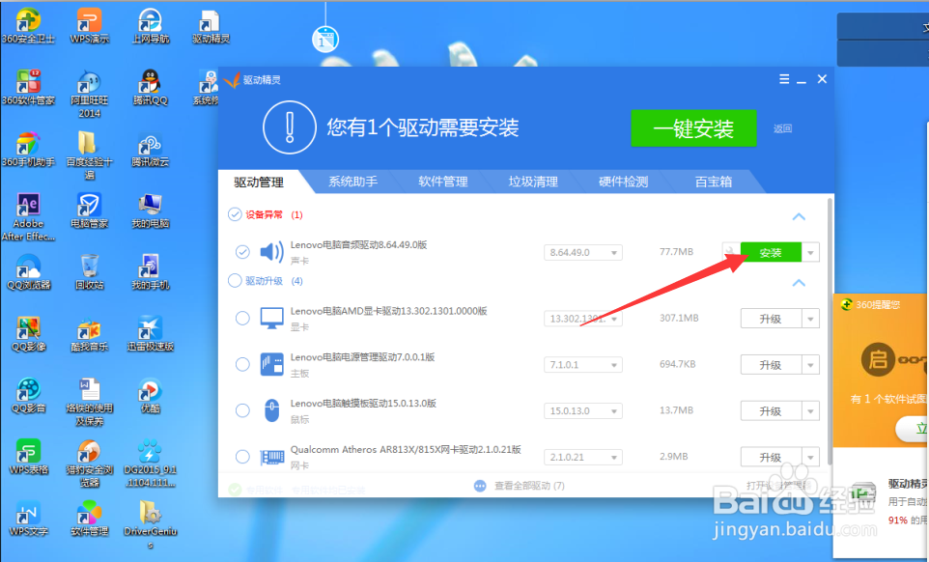Click the 返回 link
The image size is (929, 562).
[782, 128]
